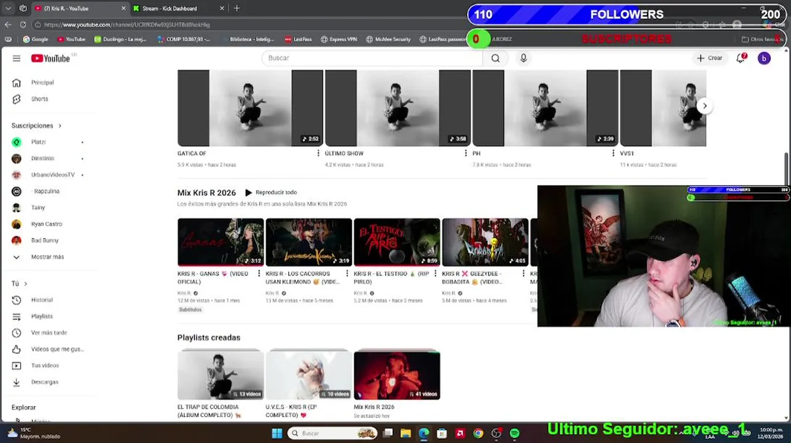
Task: Open the account avatar menu
Action: click(x=764, y=58)
